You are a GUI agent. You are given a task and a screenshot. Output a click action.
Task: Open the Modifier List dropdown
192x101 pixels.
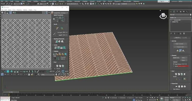coord(180,18)
